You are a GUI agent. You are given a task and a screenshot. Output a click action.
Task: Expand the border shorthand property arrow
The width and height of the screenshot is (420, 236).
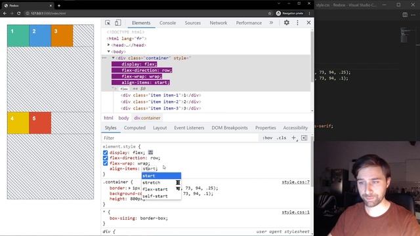tap(130, 188)
